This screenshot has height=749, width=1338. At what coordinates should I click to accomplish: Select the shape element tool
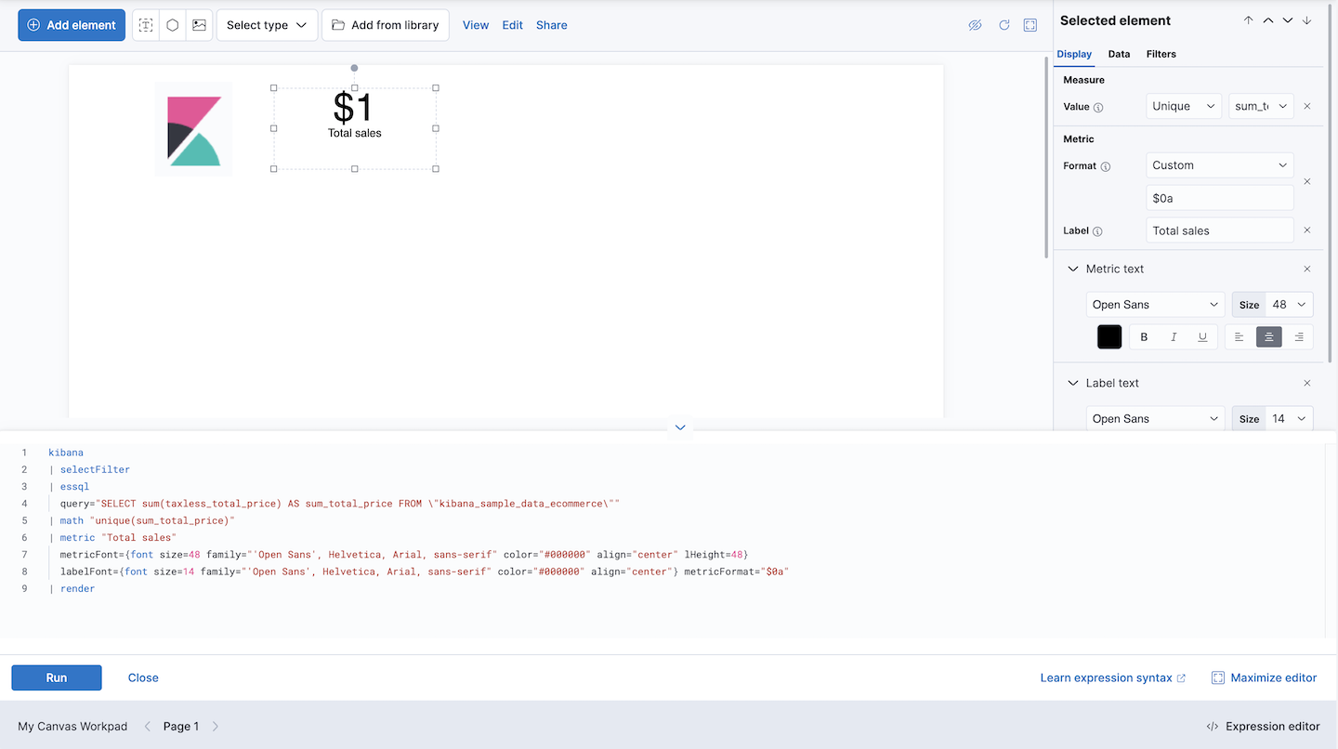(172, 25)
